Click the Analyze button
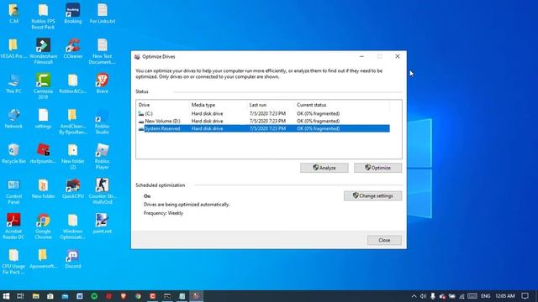The width and height of the screenshot is (538, 302). (x=324, y=168)
